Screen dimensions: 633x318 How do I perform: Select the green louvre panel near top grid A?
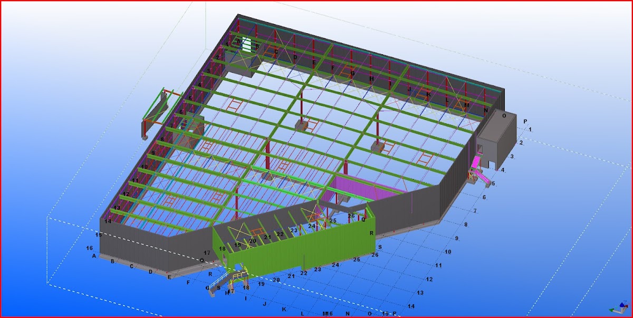[x=247, y=44]
